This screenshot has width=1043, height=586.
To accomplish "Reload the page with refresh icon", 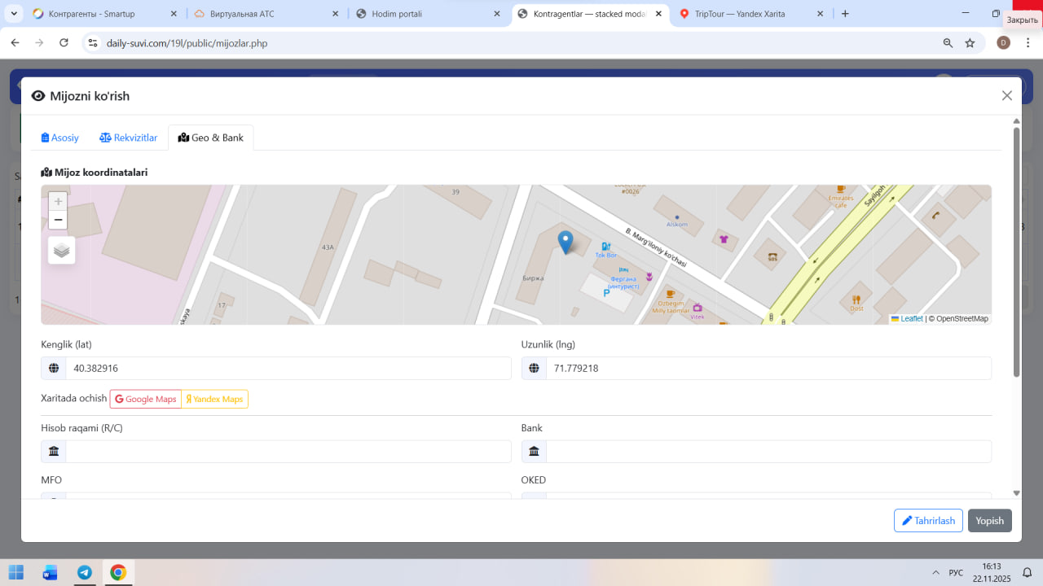I will [64, 43].
